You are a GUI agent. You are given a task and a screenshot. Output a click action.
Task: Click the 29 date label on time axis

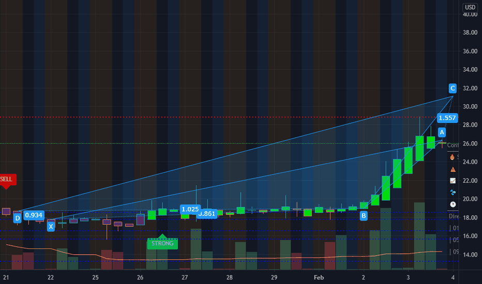click(274, 278)
